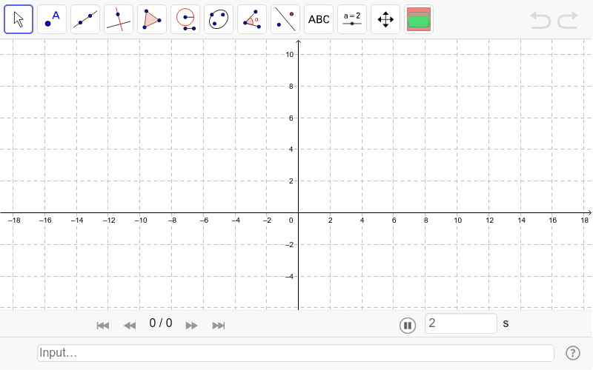Select the Slider a=2 tool
This screenshot has height=370, width=593.
coord(352,19)
